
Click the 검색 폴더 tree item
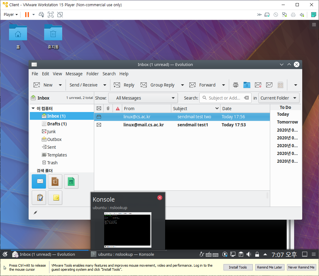(x=44, y=171)
